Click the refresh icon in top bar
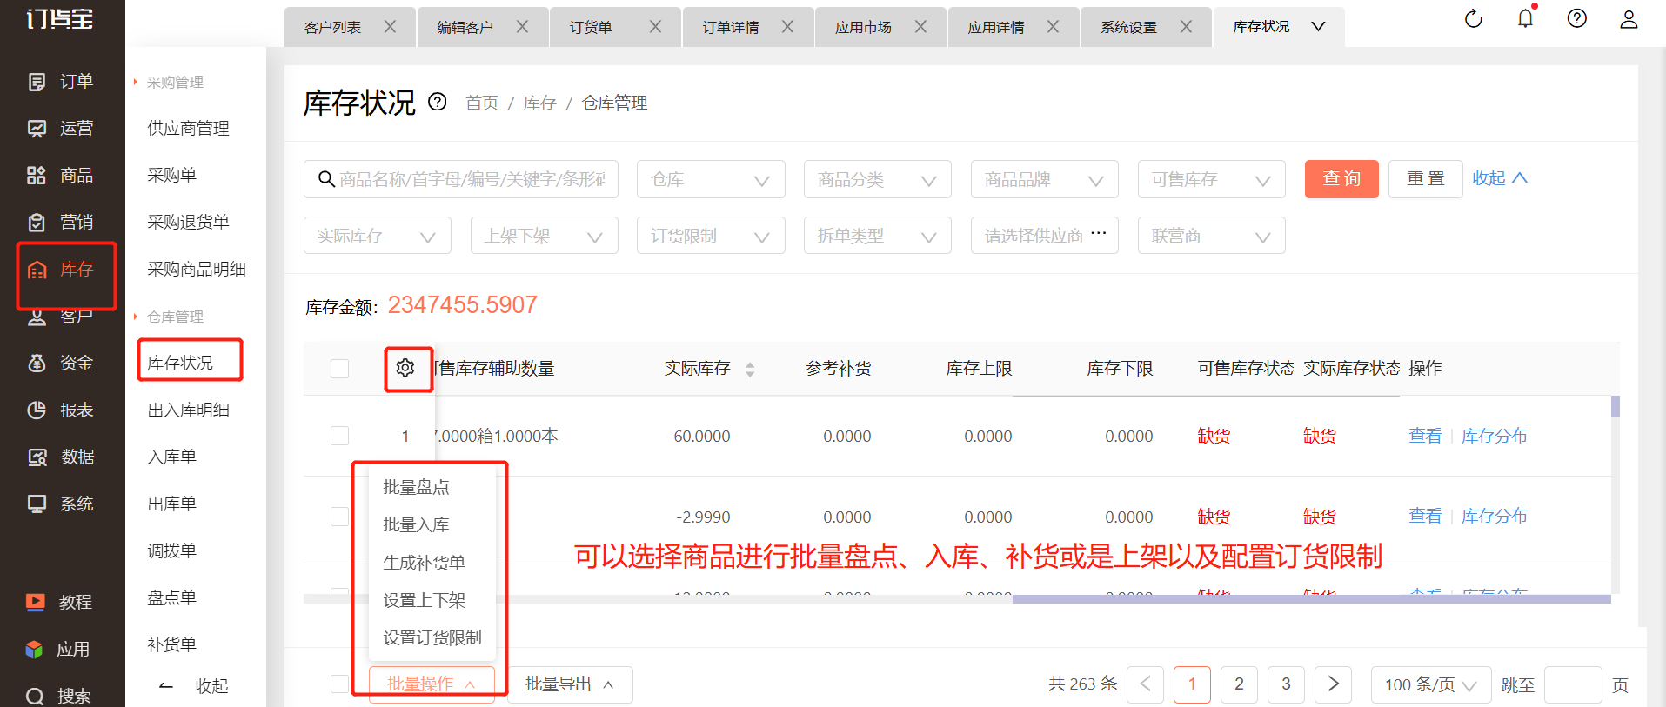The height and width of the screenshot is (707, 1666). (1473, 19)
